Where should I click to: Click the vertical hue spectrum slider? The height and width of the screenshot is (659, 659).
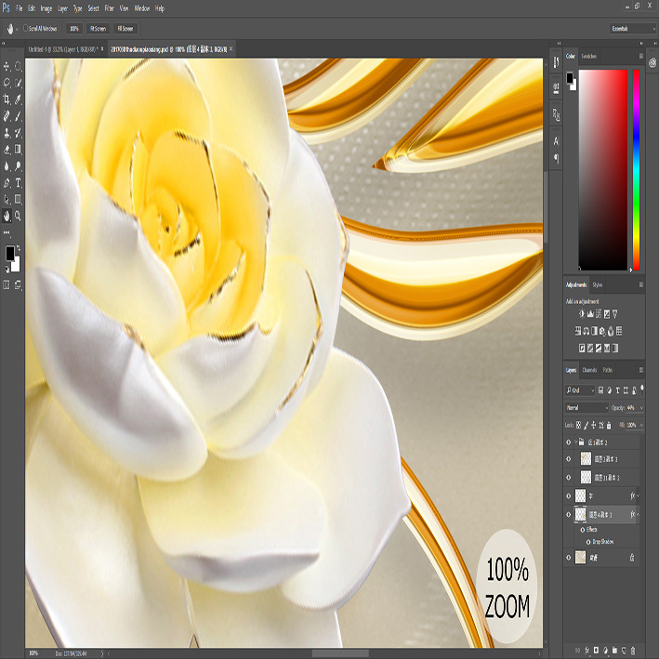[x=637, y=170]
